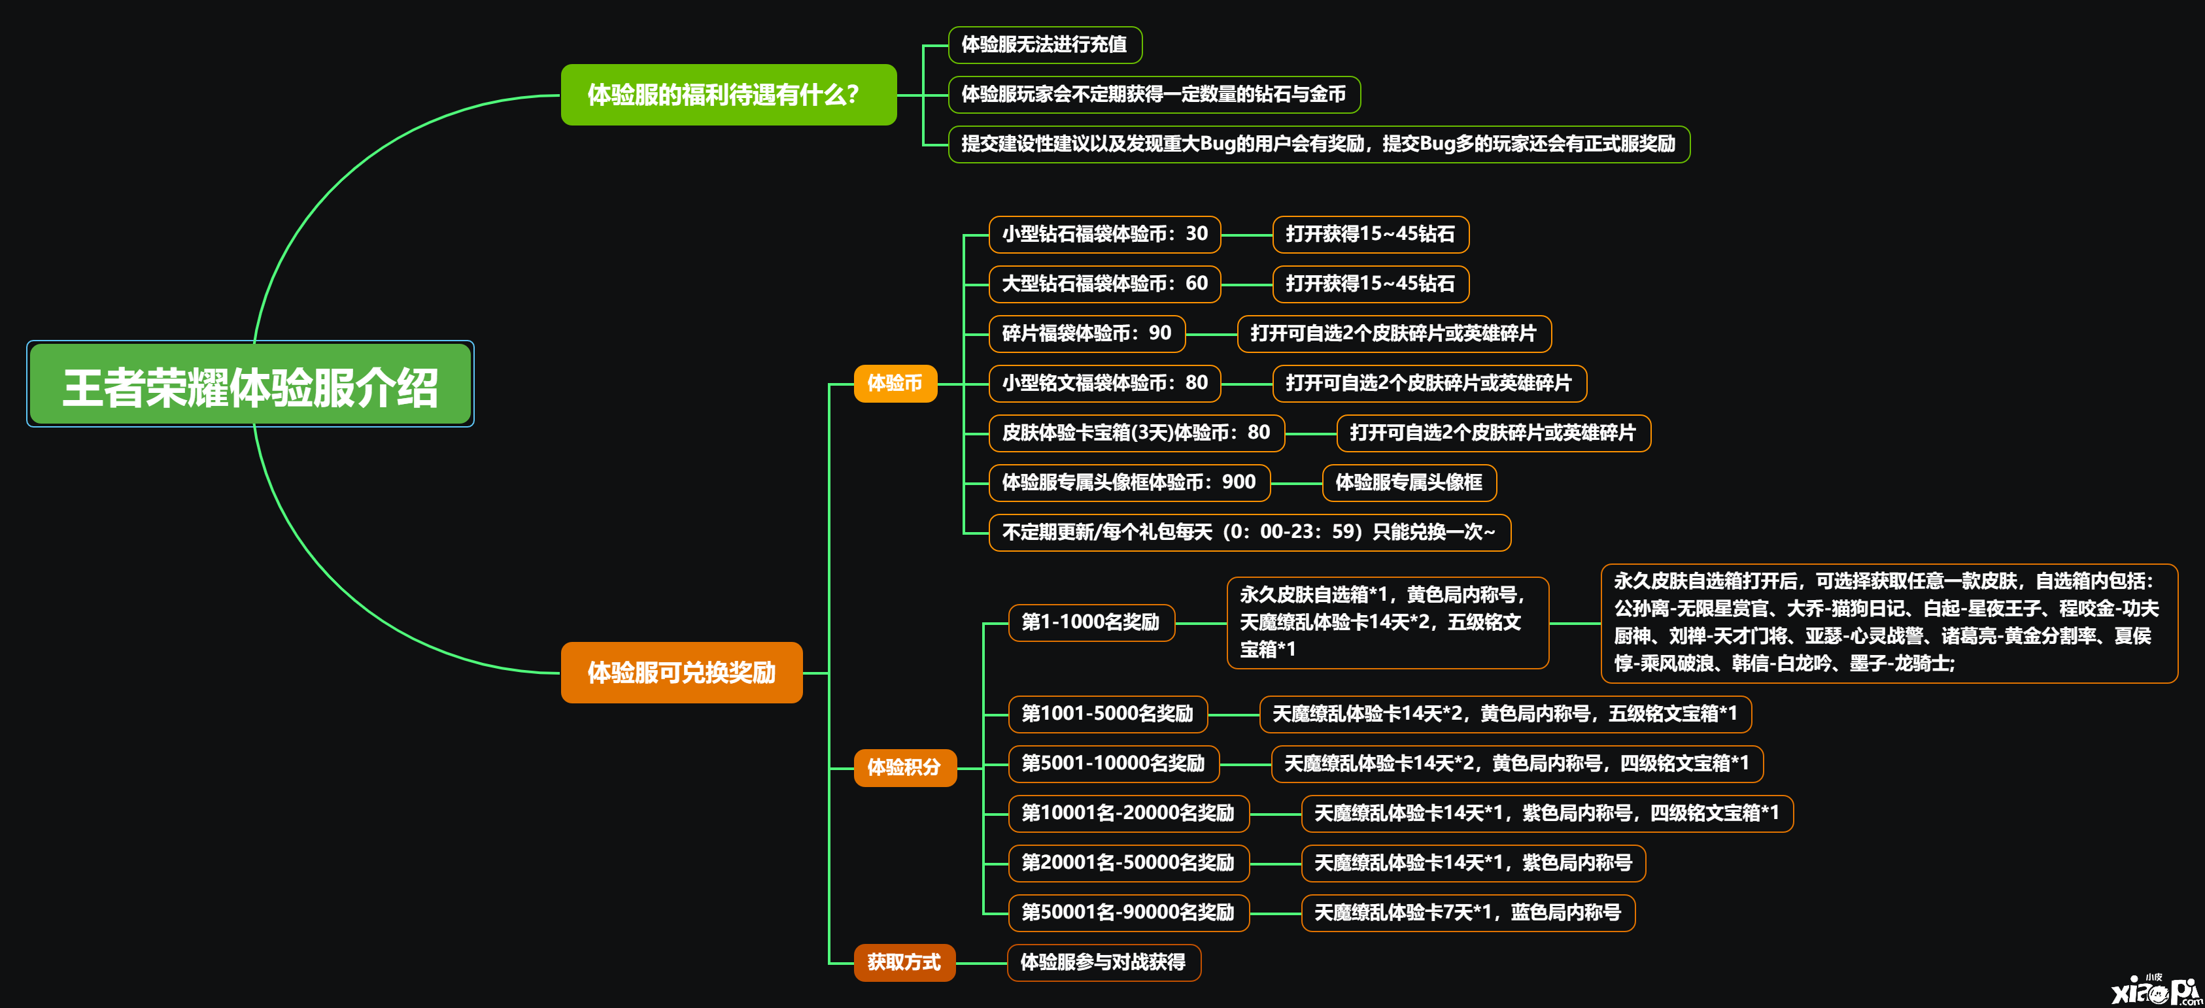Viewport: 2205px width, 1008px height.
Task: Click 打开获得15~45钻石 next to 小型钻石福袋
Action: [x=1371, y=235]
